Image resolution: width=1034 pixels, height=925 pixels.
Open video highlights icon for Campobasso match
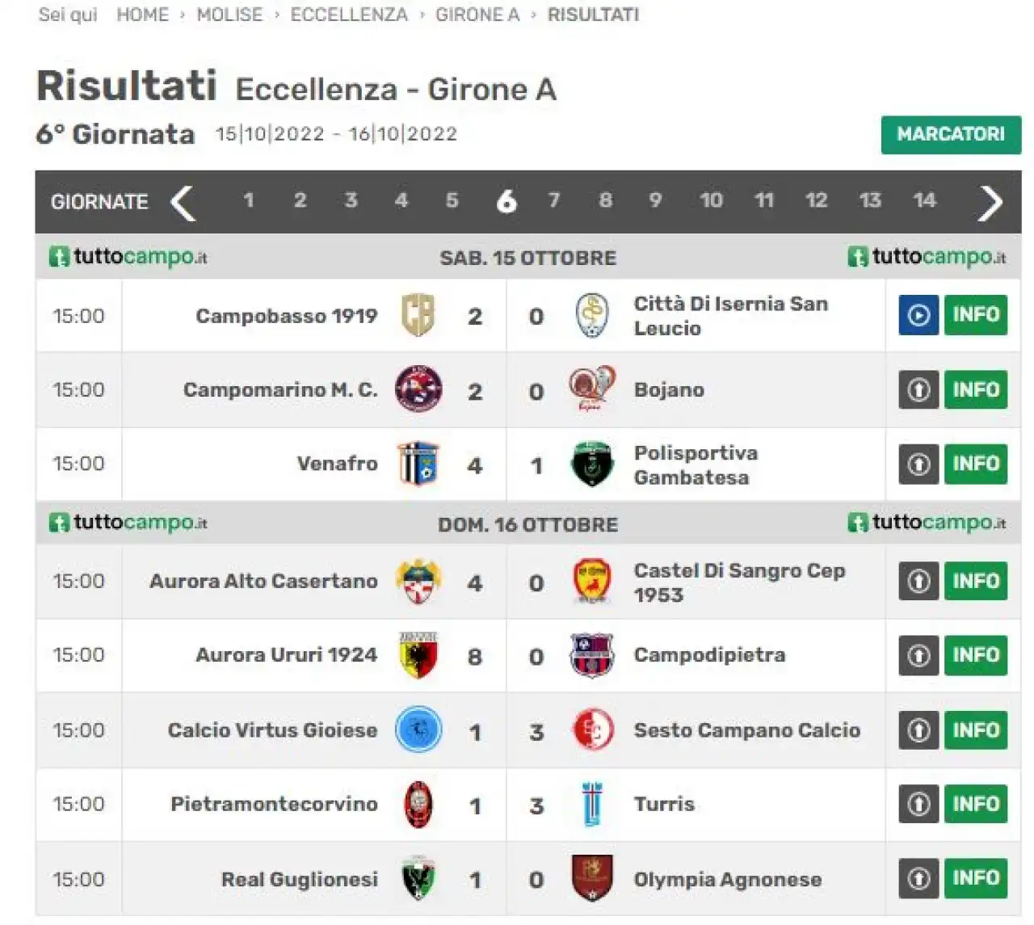tap(918, 315)
